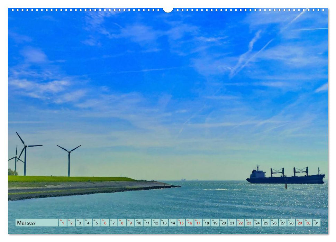Select day 31 in the calendar strip
The image size is (336, 242).
point(317,223)
